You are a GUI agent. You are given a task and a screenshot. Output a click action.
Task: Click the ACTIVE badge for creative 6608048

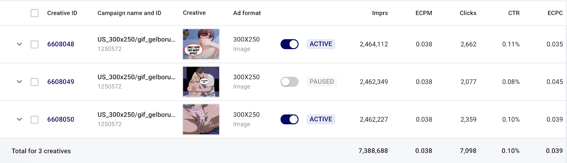[x=321, y=44]
